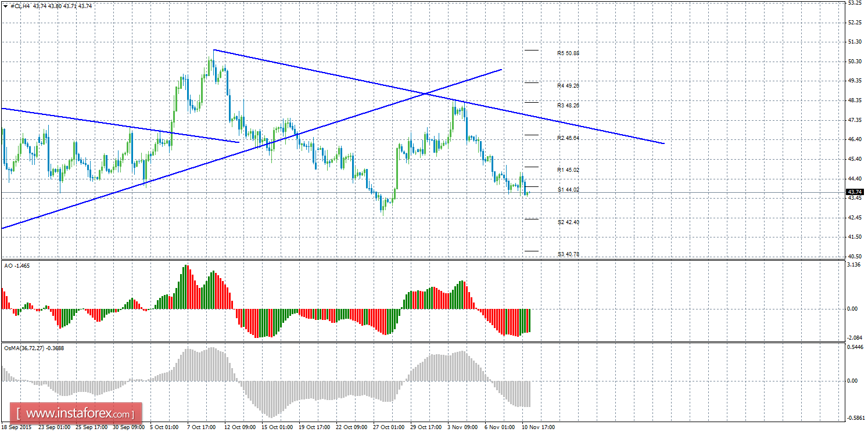Select the 43.45 price axis value
This screenshot has width=868, height=432.
[855, 198]
